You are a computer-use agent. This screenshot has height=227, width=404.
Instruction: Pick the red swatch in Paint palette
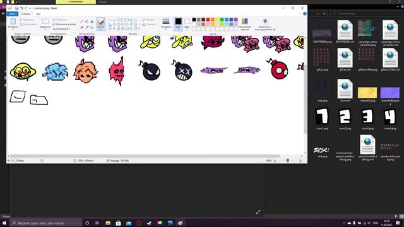208,20
